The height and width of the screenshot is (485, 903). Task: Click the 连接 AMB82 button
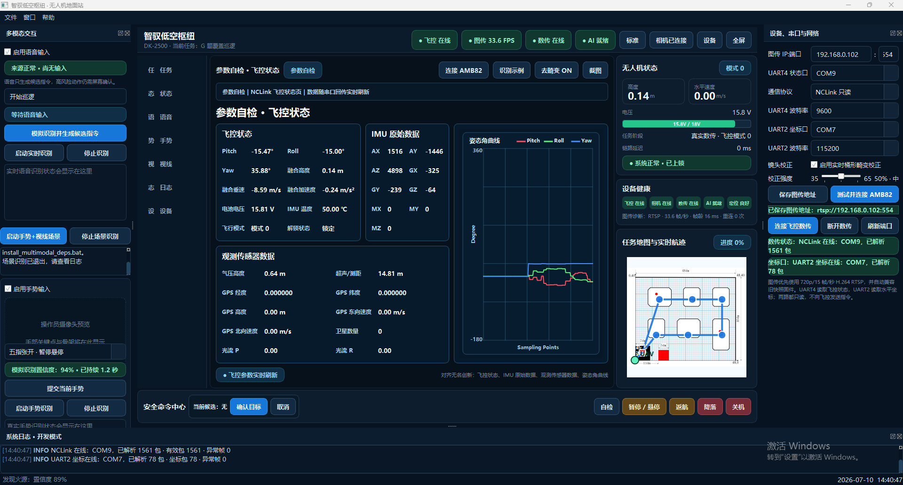(464, 70)
